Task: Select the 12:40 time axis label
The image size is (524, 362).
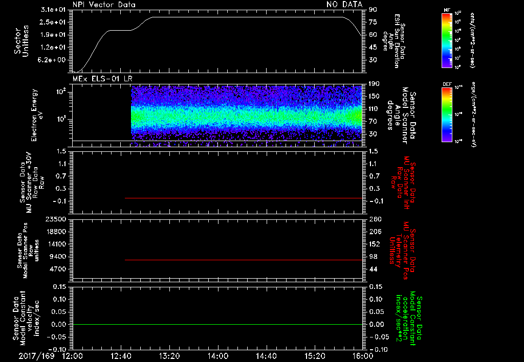Action: (121, 356)
